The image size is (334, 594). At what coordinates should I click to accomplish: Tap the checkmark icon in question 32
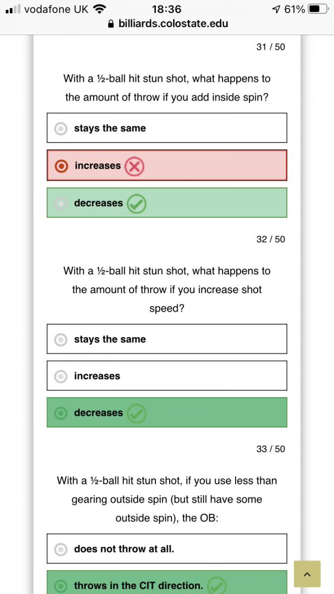136,413
